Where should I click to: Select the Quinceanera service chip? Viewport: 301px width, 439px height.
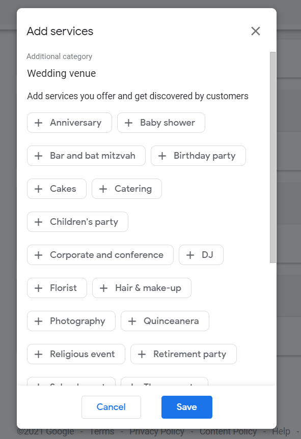coord(165,321)
